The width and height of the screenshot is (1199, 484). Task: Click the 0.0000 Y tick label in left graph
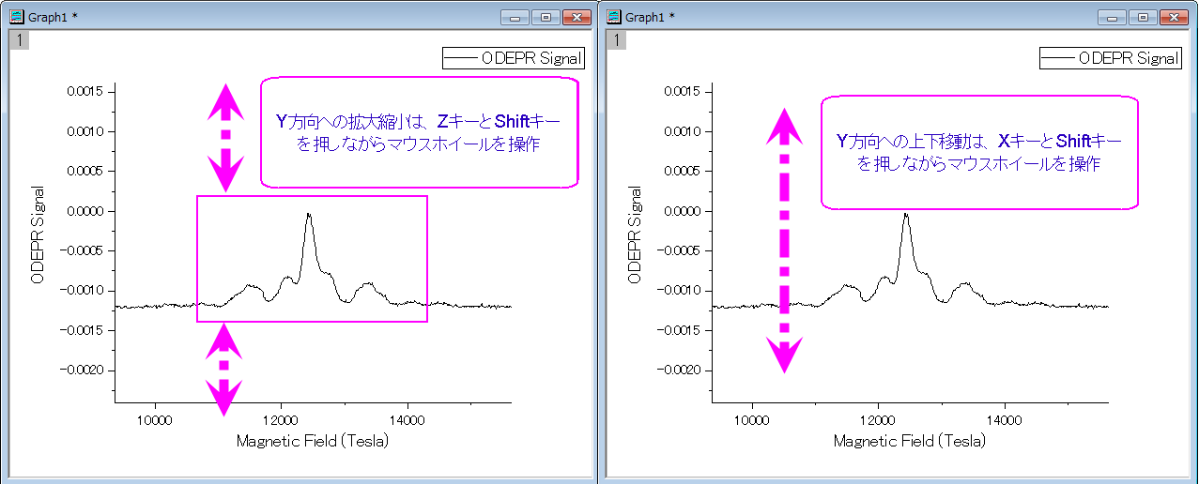[86, 211]
